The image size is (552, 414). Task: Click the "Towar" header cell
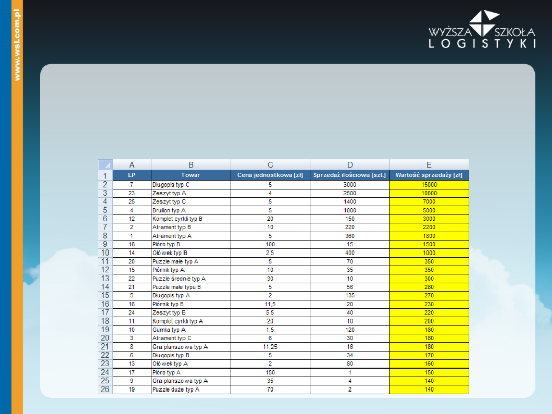coord(191,175)
